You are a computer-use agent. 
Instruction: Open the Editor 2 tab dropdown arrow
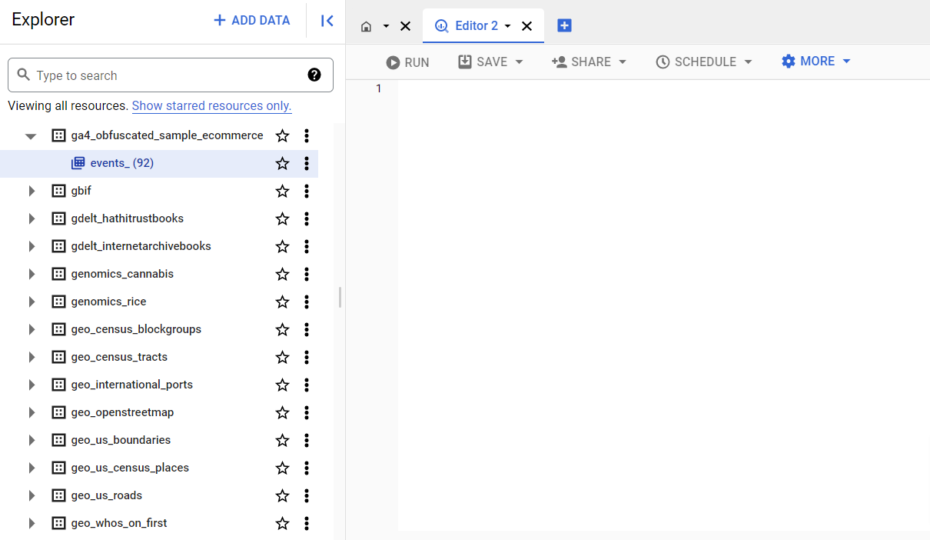point(508,26)
